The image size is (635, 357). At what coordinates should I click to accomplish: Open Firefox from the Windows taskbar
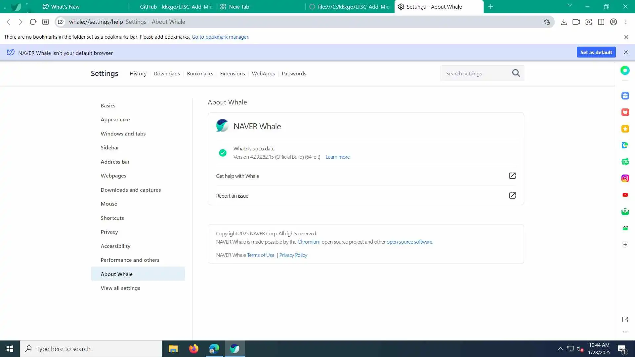(194, 349)
